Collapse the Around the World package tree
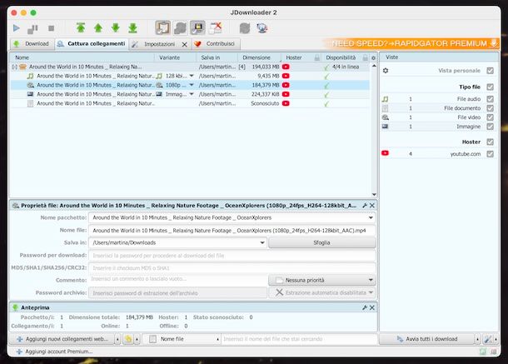 pos(14,66)
